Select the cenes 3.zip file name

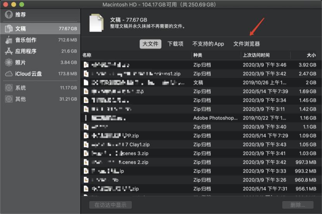pos(120,153)
